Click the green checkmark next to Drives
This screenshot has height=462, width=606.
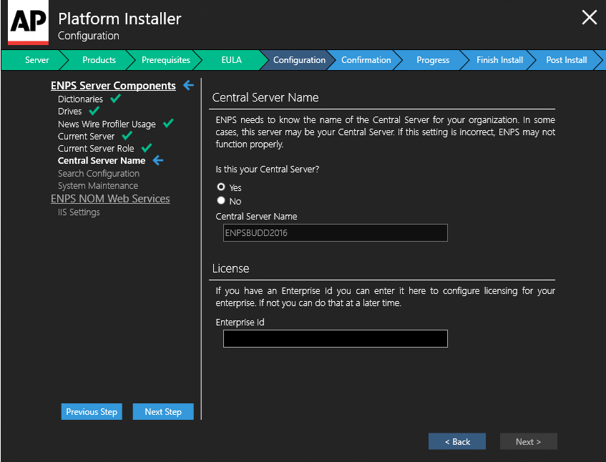point(94,111)
